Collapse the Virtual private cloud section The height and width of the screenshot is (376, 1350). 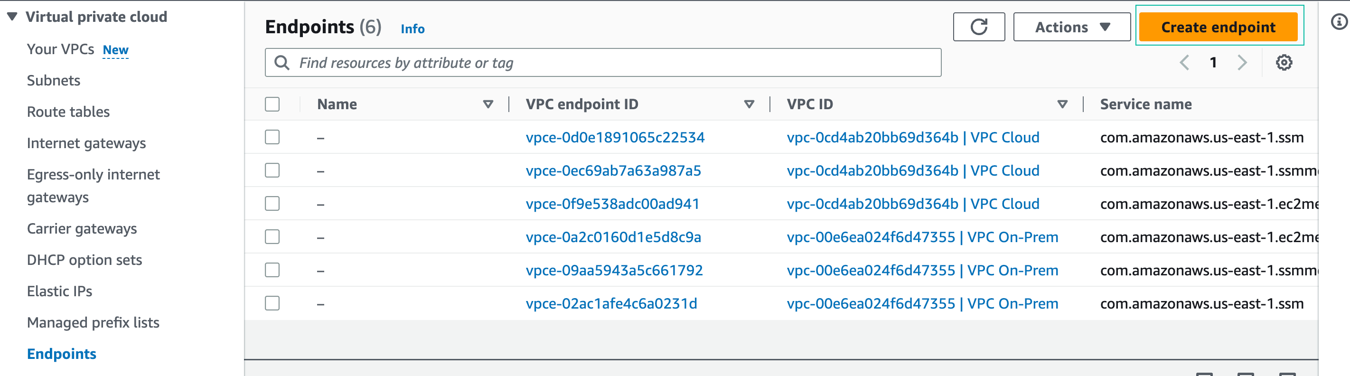tap(12, 17)
